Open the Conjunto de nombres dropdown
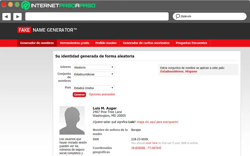The height and width of the screenshot is (156, 250). click(x=93, y=74)
